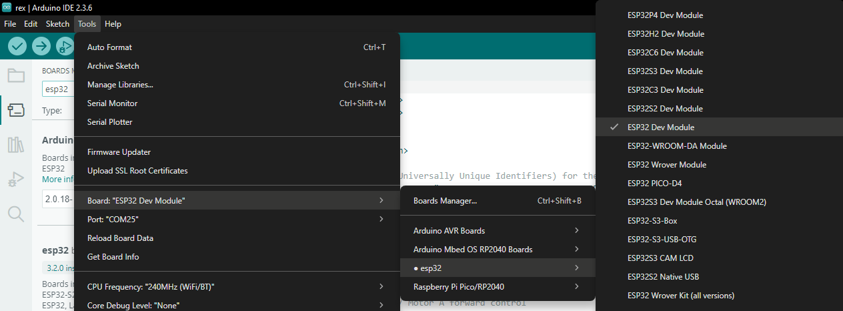Select Serial Monitor from Tools menu
Image resolution: width=843 pixels, height=311 pixels.
pos(112,103)
